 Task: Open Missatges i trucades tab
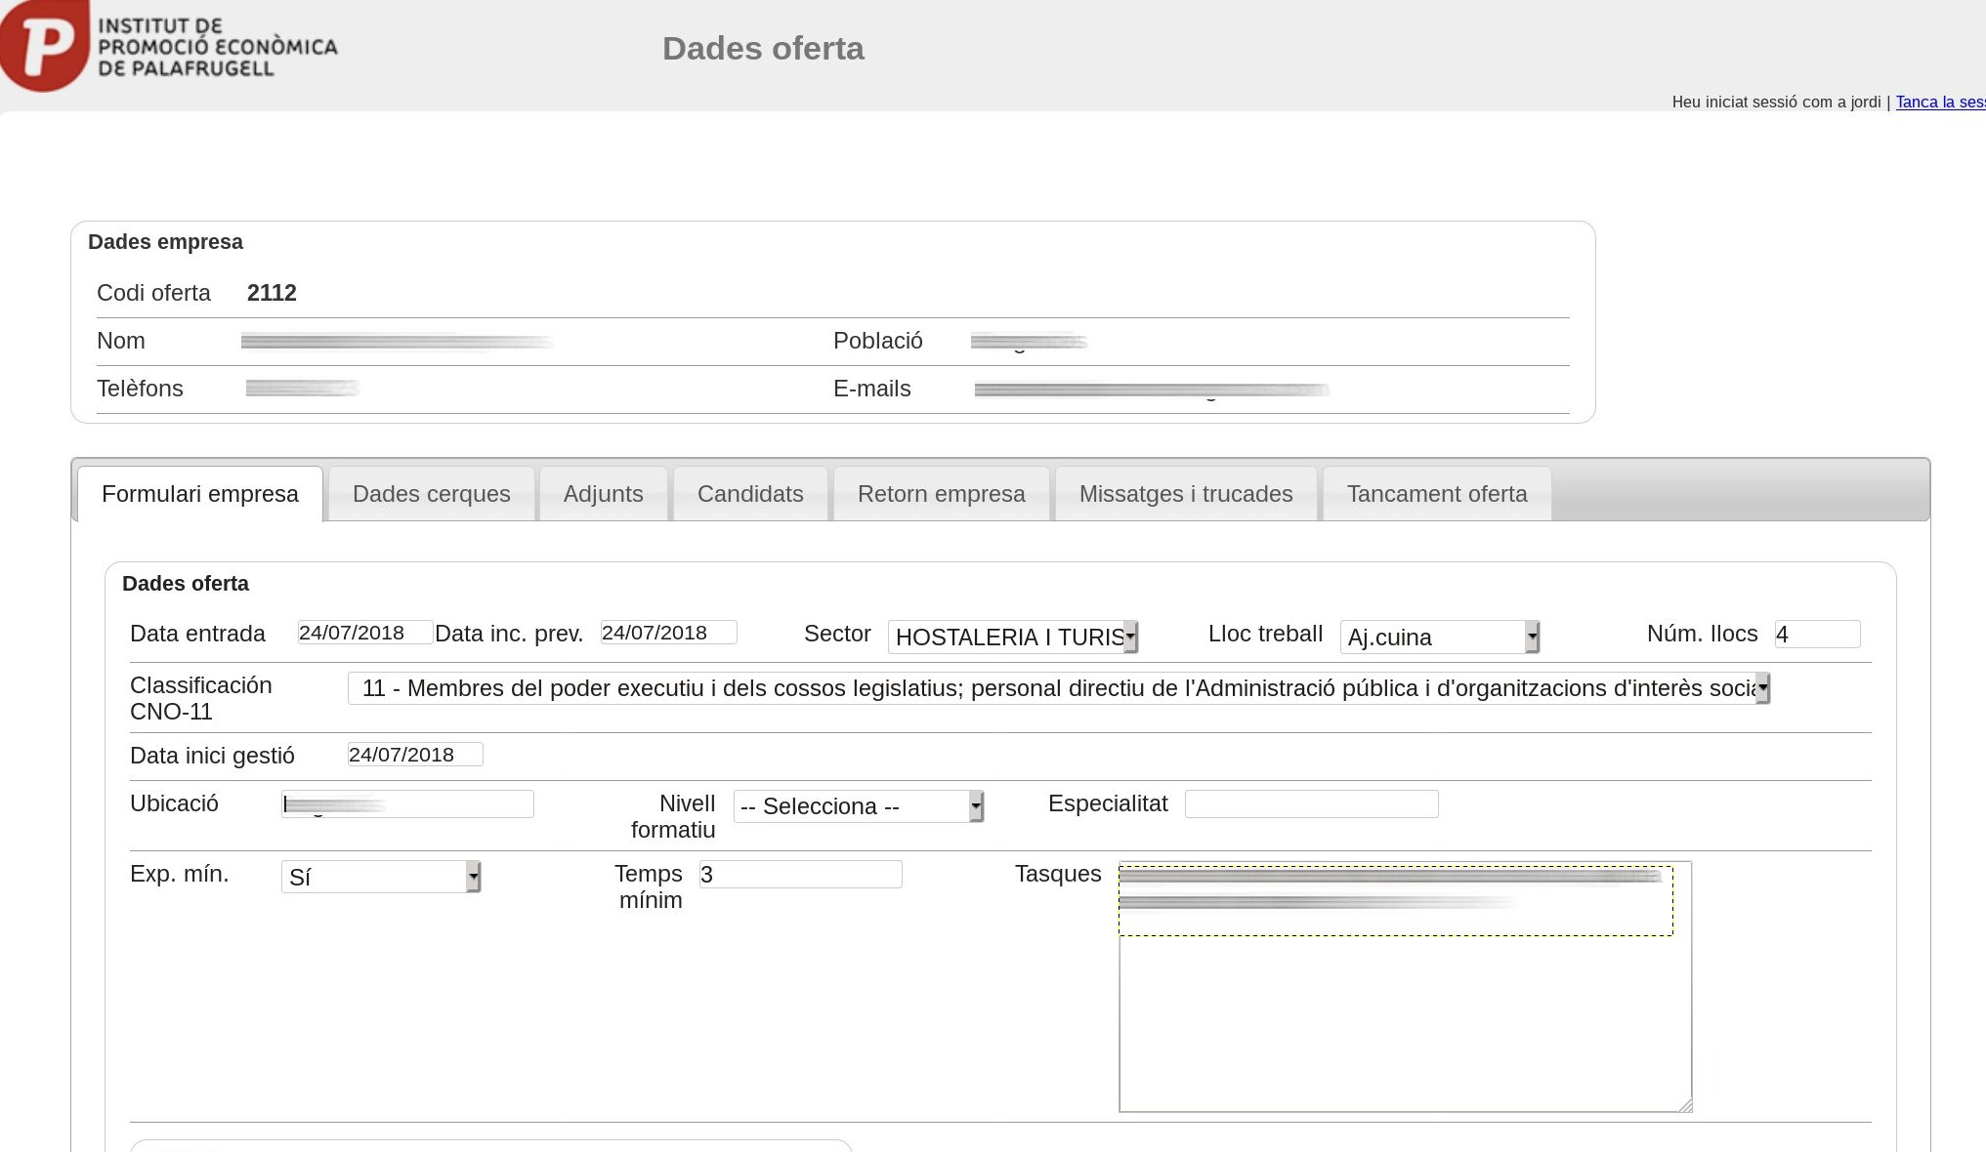[x=1185, y=494]
